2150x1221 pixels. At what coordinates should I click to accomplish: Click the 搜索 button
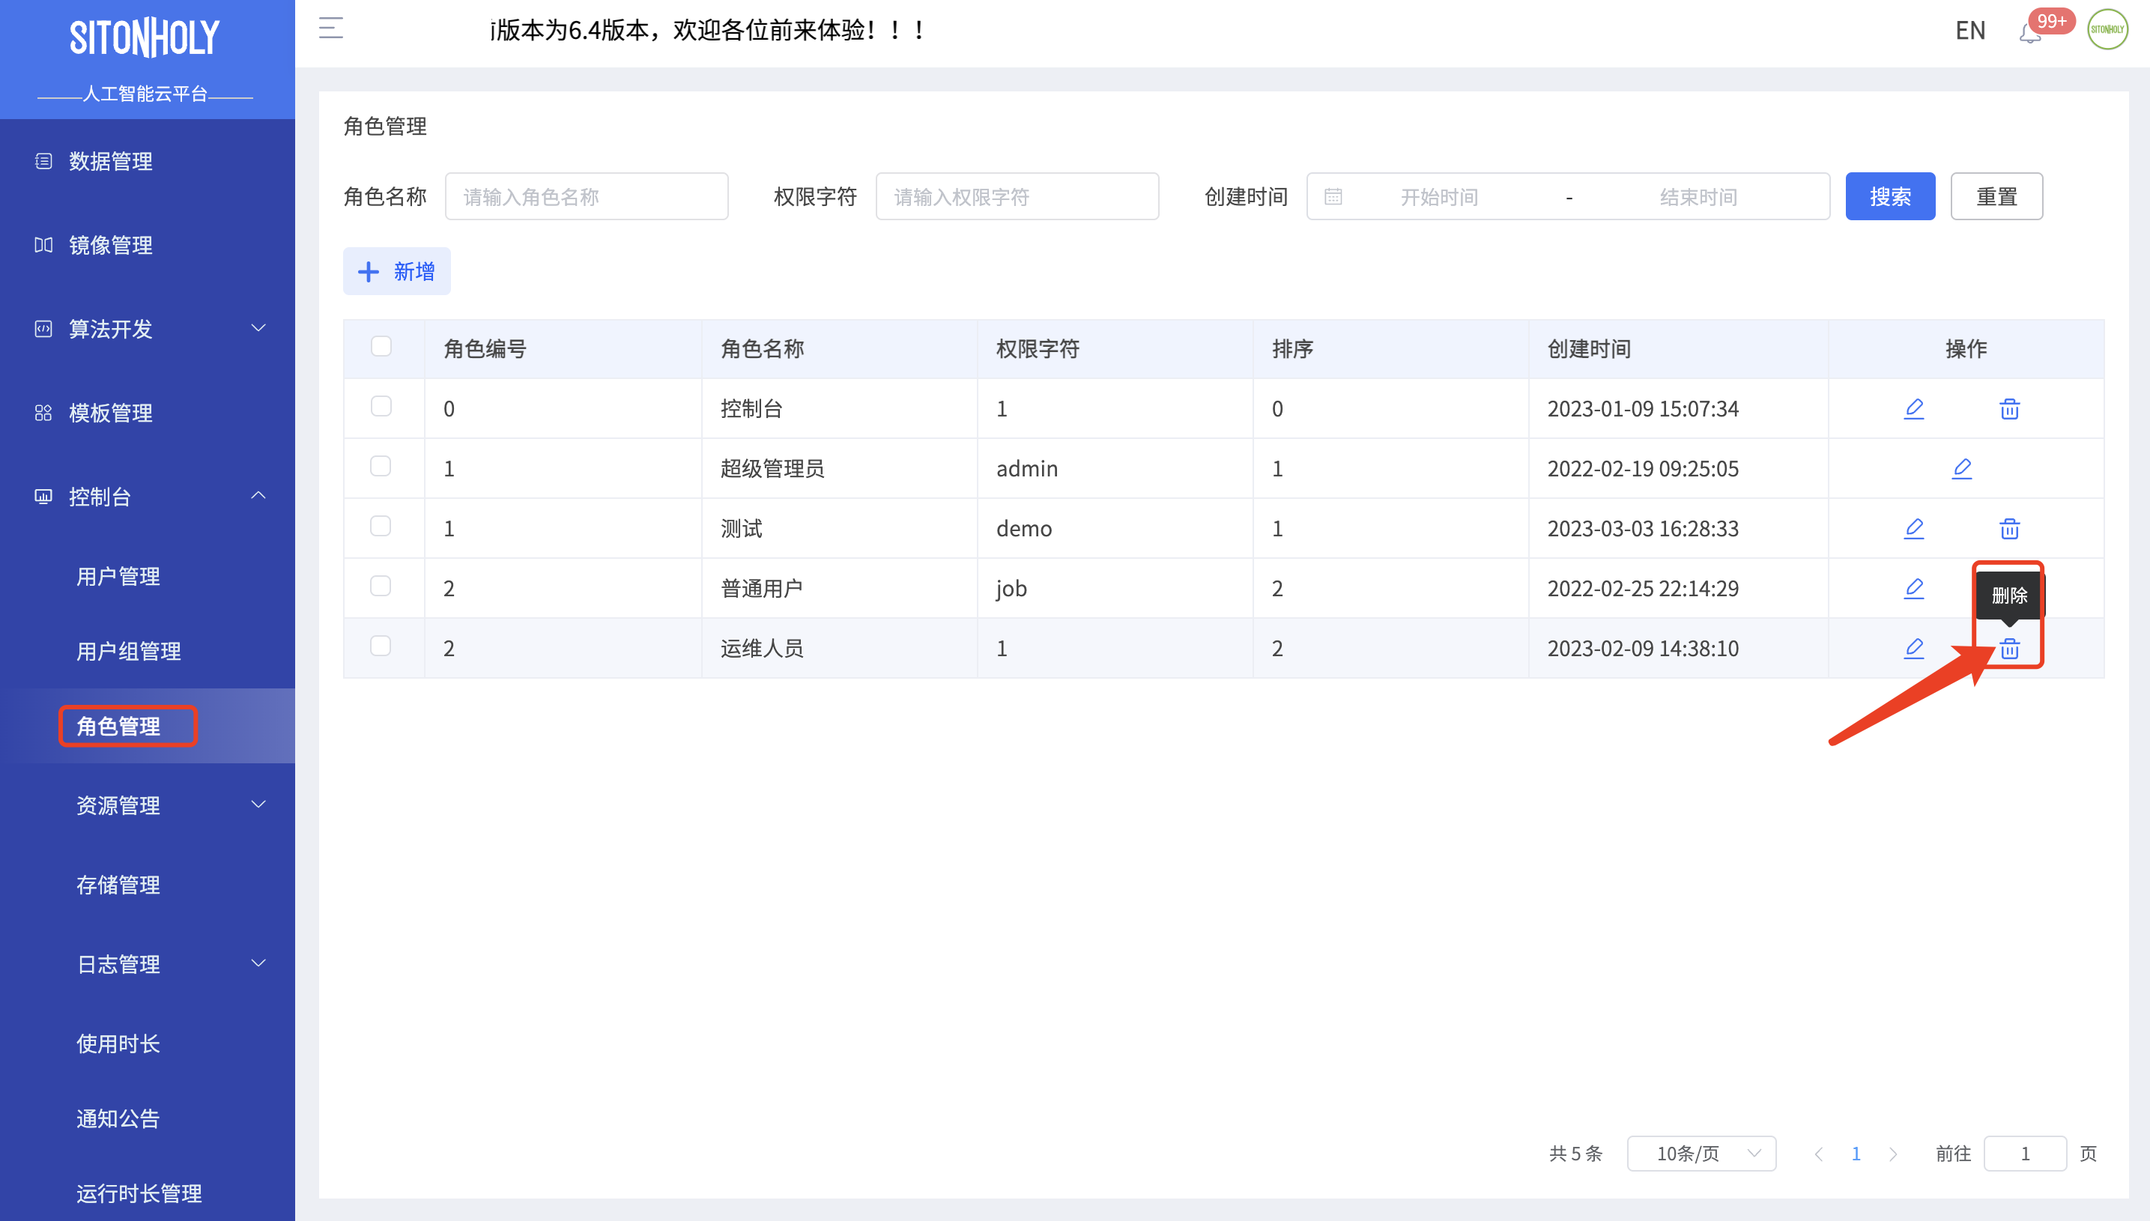1889,196
